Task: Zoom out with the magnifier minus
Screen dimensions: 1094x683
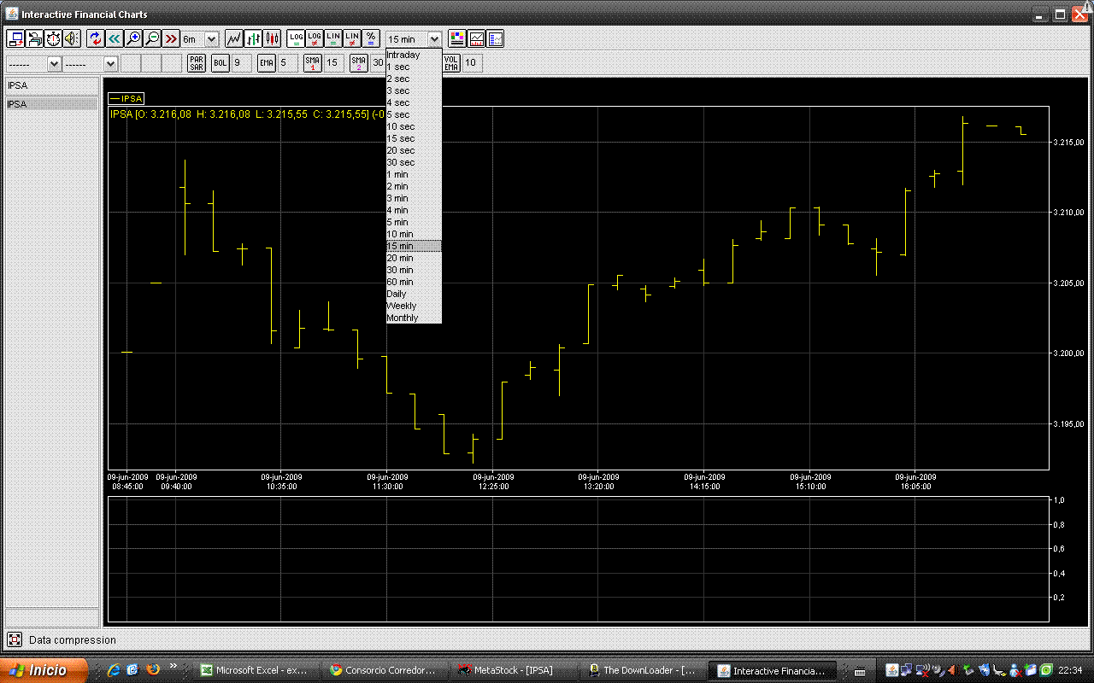Action: coord(152,38)
